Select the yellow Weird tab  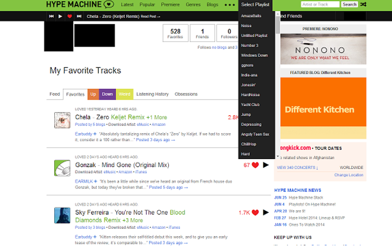(125, 94)
